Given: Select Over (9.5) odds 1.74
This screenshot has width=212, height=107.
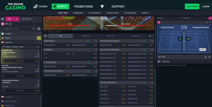Looking at the screenshot, I should [x=113, y=95].
